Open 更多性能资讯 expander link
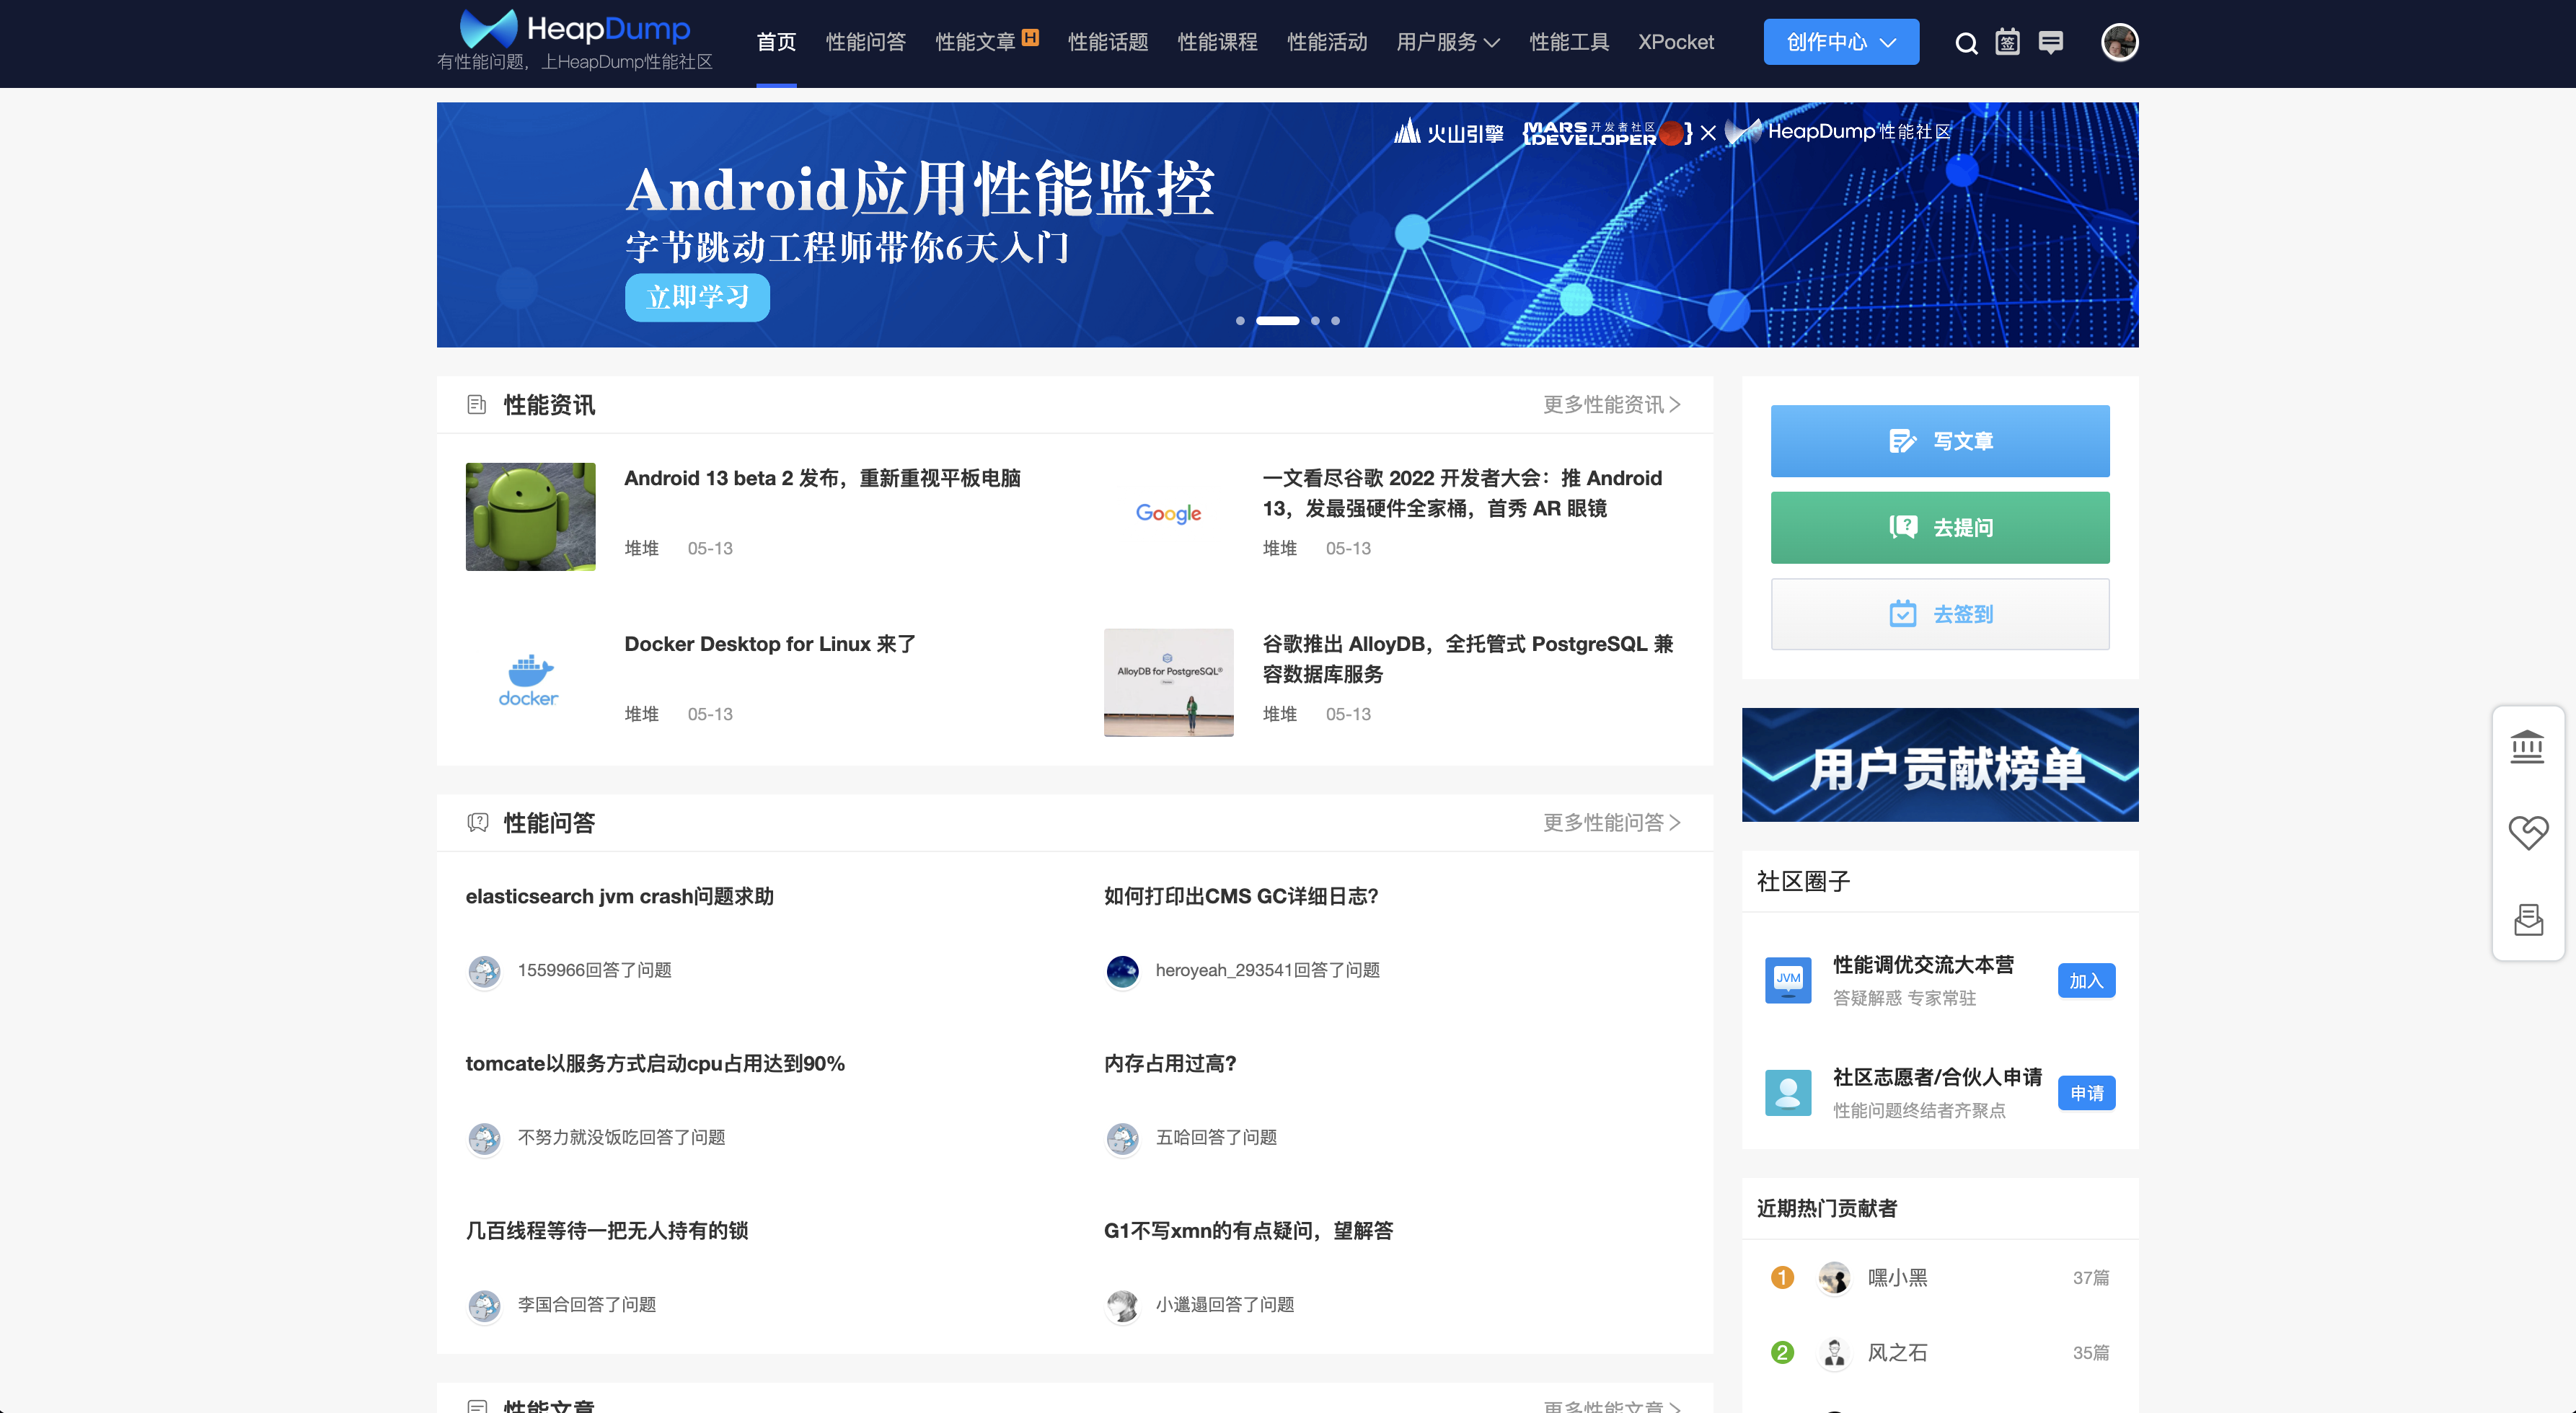This screenshot has width=2576, height=1413. click(x=1611, y=404)
